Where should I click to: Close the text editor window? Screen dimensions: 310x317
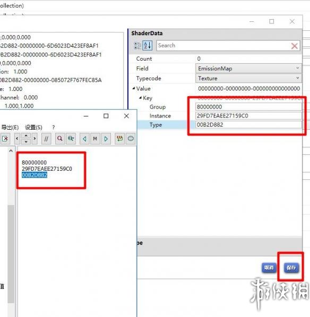tap(126, 116)
